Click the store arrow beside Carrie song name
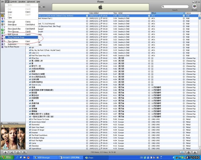 [87, 143]
